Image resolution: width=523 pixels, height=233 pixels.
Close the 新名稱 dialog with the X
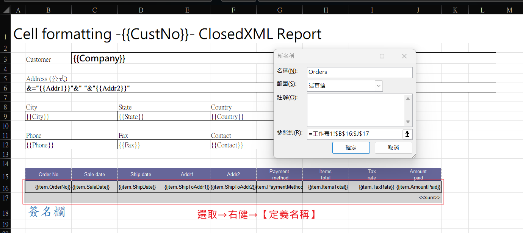pyautogui.click(x=404, y=56)
